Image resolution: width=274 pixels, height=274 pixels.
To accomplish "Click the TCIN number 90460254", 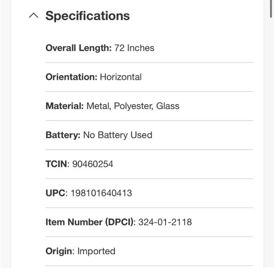I will (93, 164).
